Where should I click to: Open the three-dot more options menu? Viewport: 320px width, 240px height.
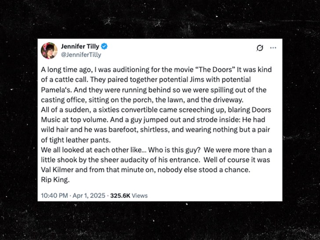click(273, 47)
